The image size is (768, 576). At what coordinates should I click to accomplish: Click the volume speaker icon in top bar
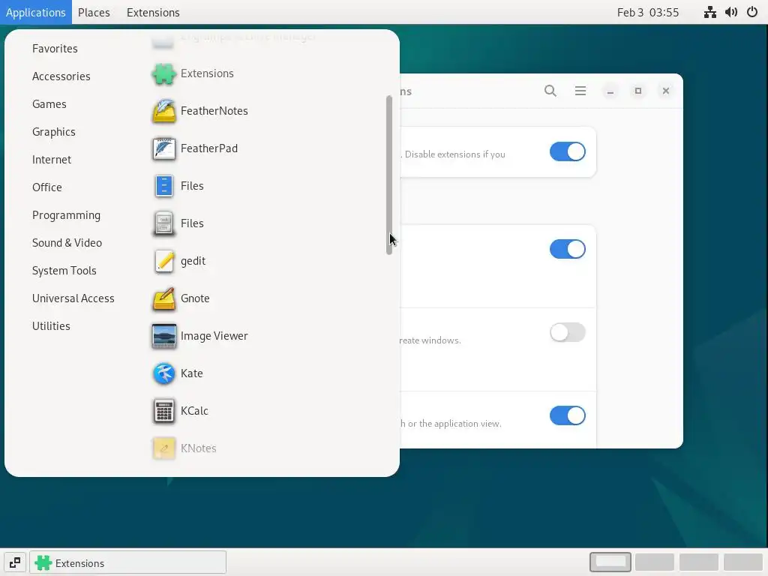coord(731,12)
